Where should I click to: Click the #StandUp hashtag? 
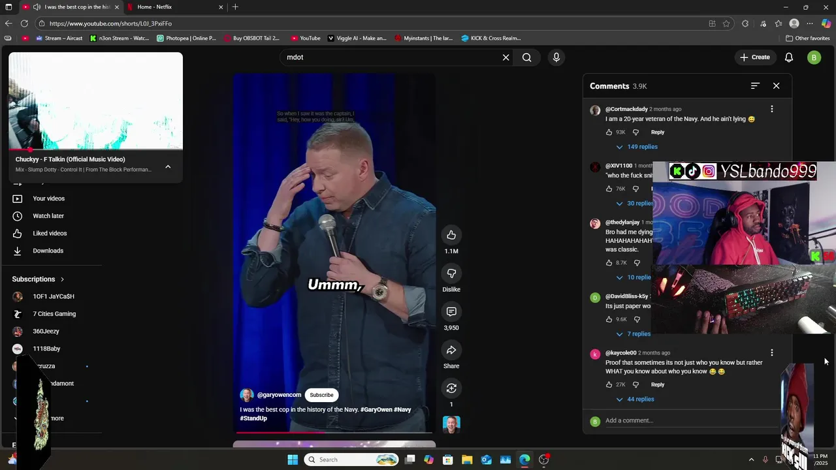pos(253,418)
